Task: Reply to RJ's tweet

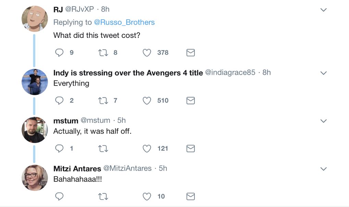Action: [60, 53]
